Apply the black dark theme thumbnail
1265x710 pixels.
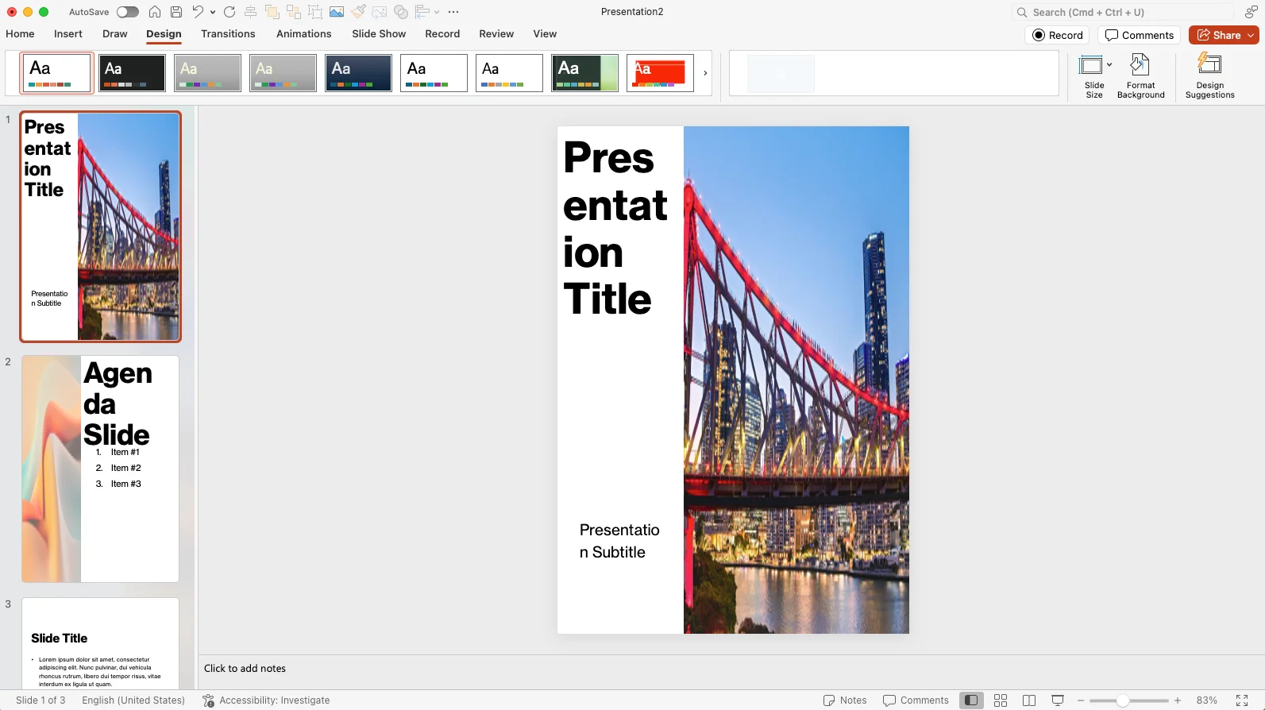(132, 73)
